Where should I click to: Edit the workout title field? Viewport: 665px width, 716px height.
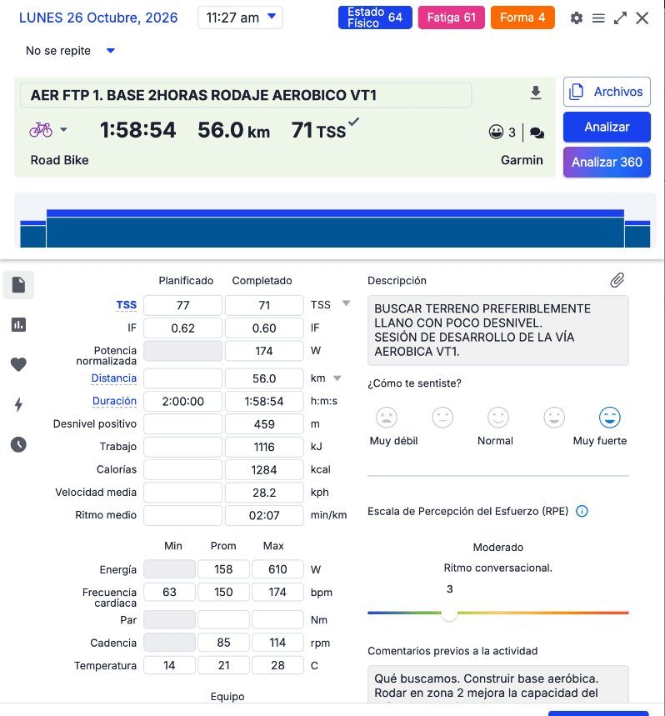coord(246,95)
